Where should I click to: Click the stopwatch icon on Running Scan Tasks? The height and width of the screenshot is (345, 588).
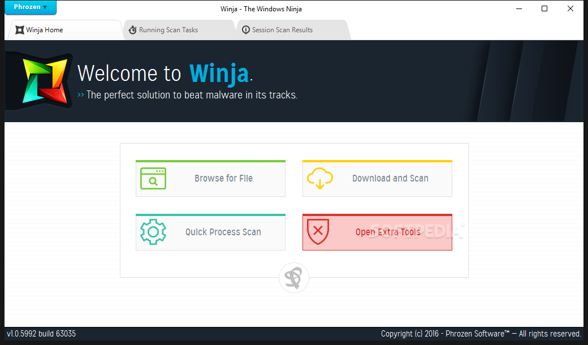pos(132,30)
